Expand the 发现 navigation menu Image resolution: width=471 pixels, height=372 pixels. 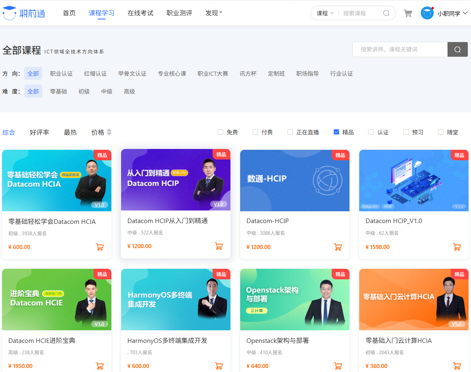click(214, 13)
